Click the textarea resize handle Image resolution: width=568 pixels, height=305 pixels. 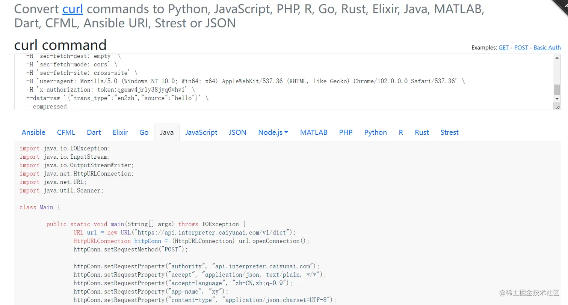pyautogui.click(x=557, y=107)
